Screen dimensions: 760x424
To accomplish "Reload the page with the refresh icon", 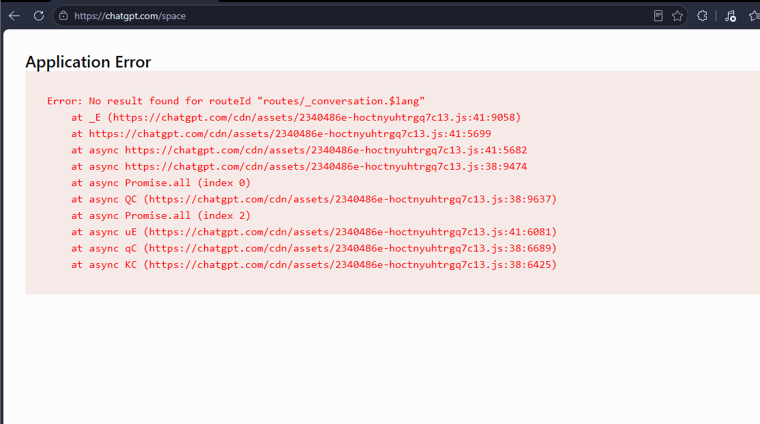I will (x=39, y=16).
